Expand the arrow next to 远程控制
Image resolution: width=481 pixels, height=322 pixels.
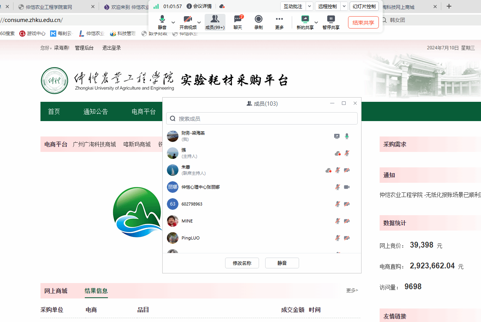click(344, 6)
